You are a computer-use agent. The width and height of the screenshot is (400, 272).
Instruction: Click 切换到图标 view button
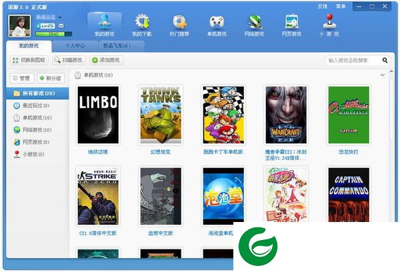[x=29, y=60]
